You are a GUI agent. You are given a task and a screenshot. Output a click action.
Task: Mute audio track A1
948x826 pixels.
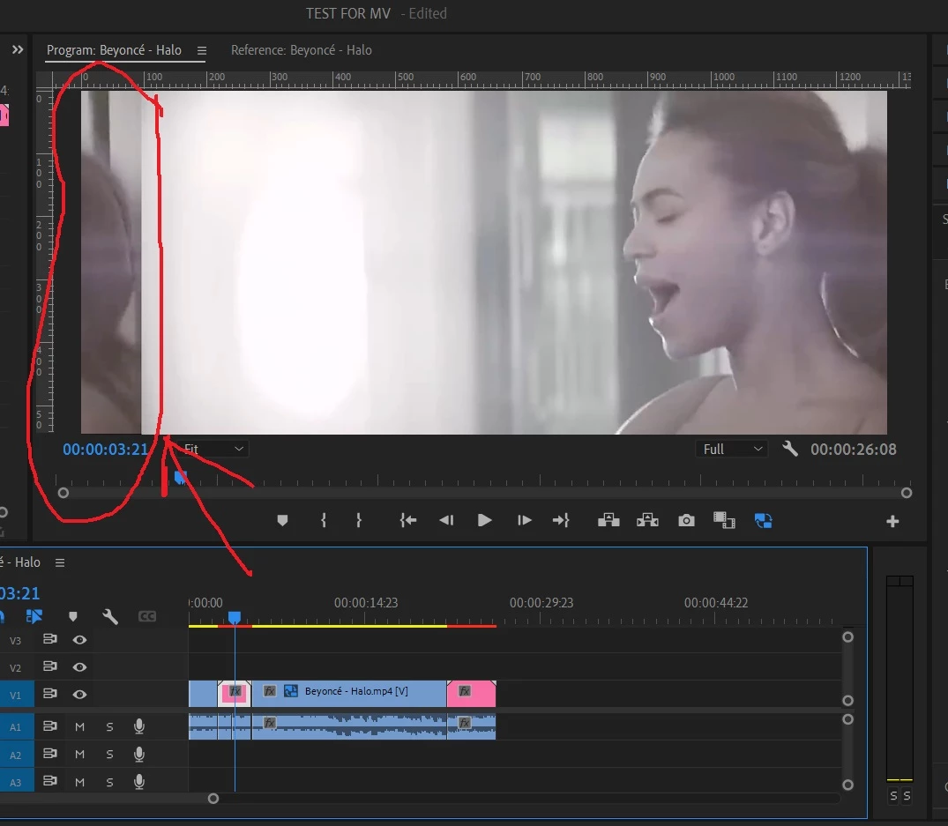click(x=79, y=726)
